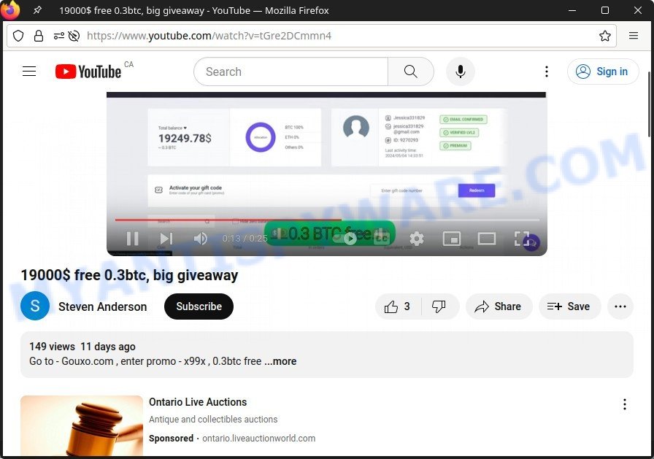Click the pin icon in title bar
Viewport: 654px width, 459px height.
point(37,10)
